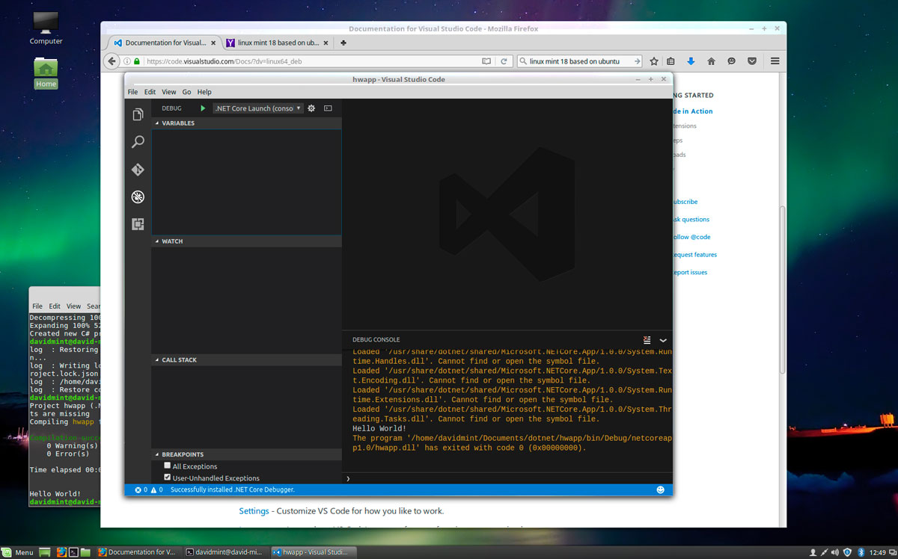Open the Edit menu in the terminal window
Screen dimensions: 898x559
[55, 306]
